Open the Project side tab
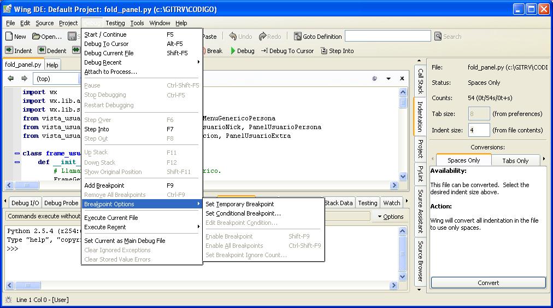 point(420,148)
